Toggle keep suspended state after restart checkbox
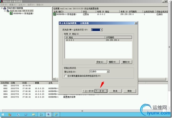172x118 pixels. tap(65, 76)
